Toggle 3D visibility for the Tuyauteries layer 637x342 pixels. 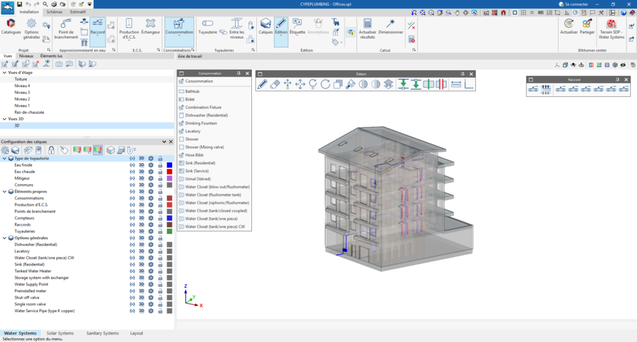141,231
